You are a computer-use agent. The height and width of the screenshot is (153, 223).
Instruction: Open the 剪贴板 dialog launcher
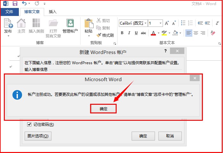[x=115, y=44]
